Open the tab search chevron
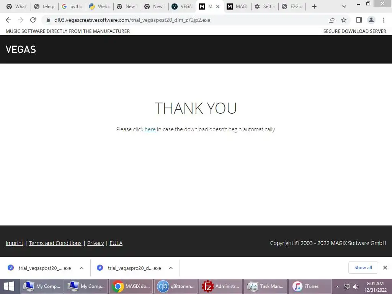392x294 pixels. [344, 7]
